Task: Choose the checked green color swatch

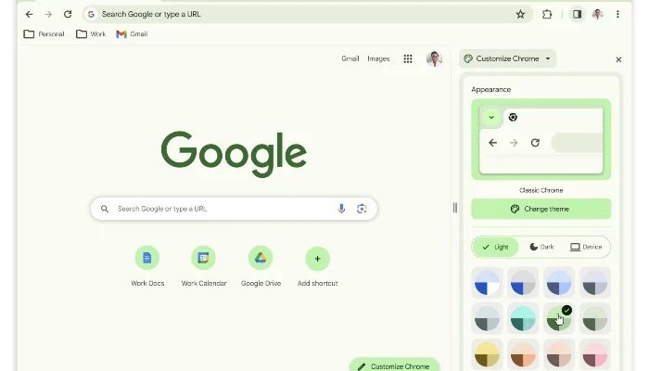Action: (559, 319)
